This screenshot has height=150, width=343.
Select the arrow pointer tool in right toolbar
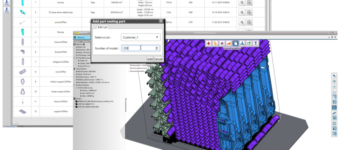[x=334, y=76]
